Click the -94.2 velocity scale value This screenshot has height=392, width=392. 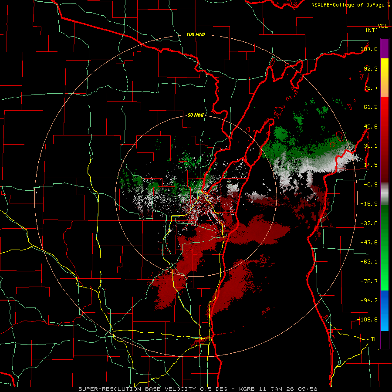coord(369,300)
